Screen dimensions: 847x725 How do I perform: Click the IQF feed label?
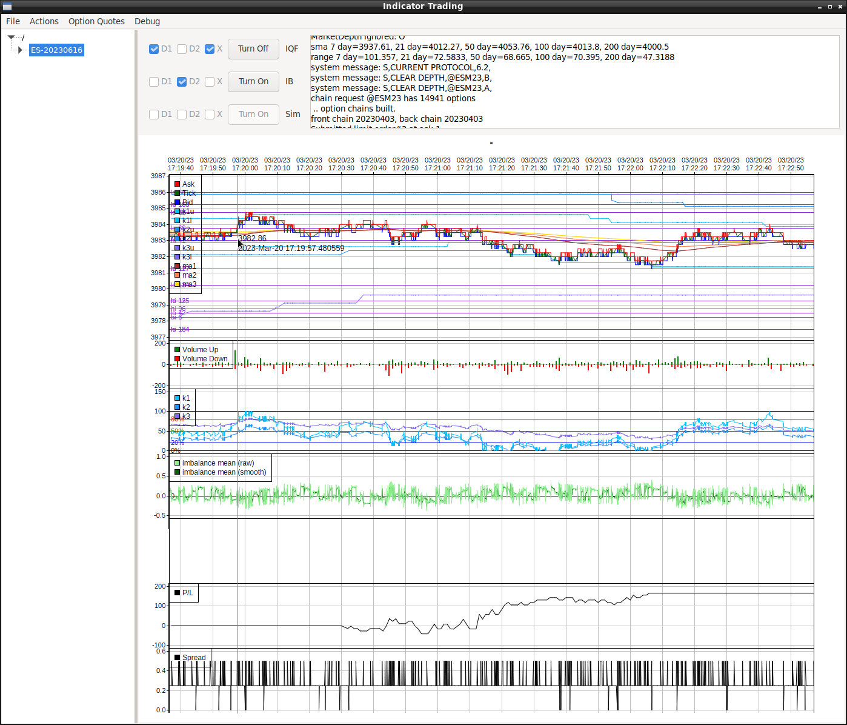pos(292,49)
